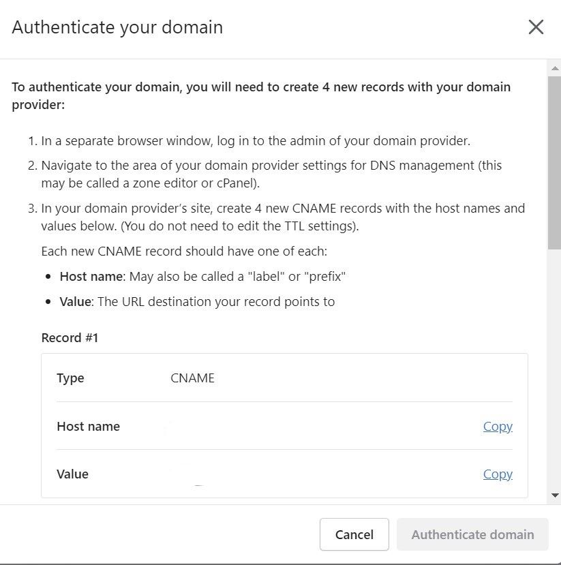
Task: Click the "Authenticate your domain" dialog title
Action: click(x=117, y=27)
